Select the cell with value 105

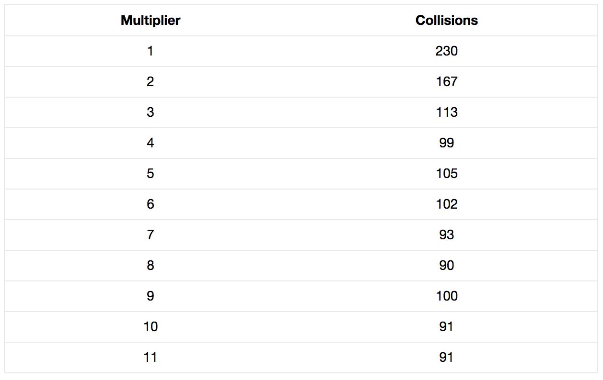coord(446,174)
